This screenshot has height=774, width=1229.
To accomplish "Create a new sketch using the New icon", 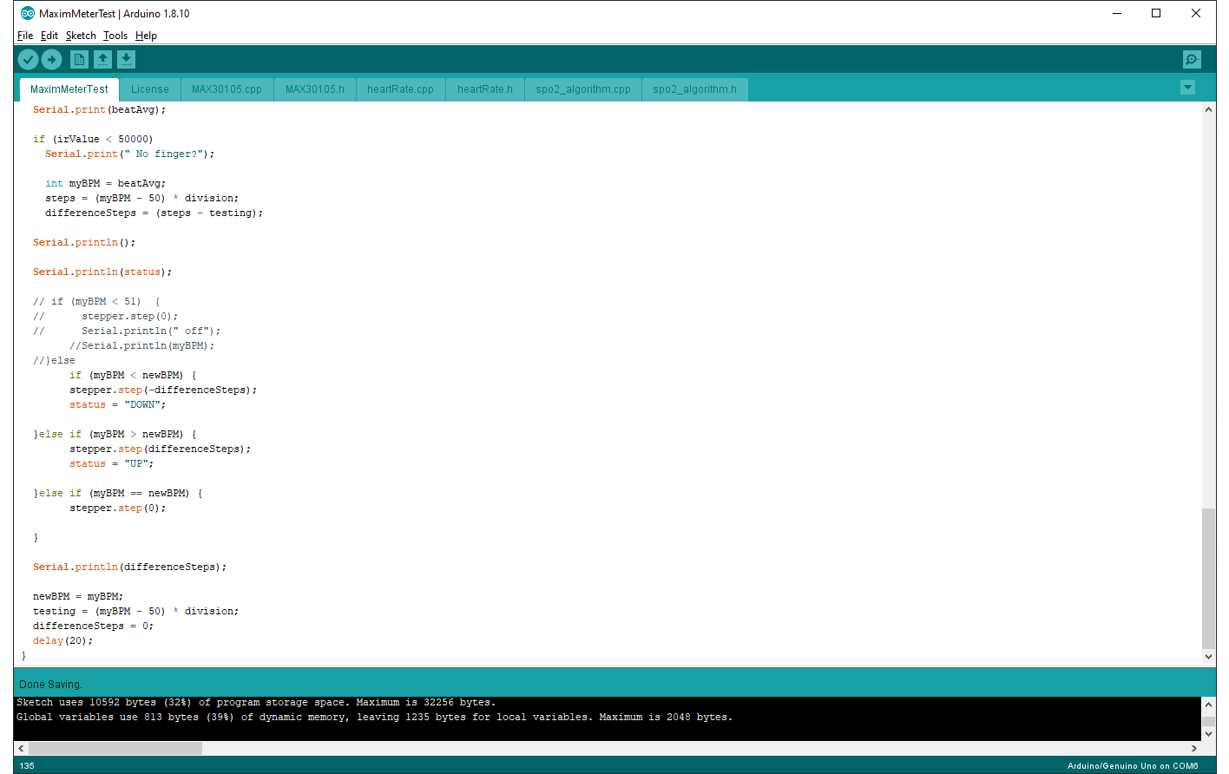I will pos(79,59).
